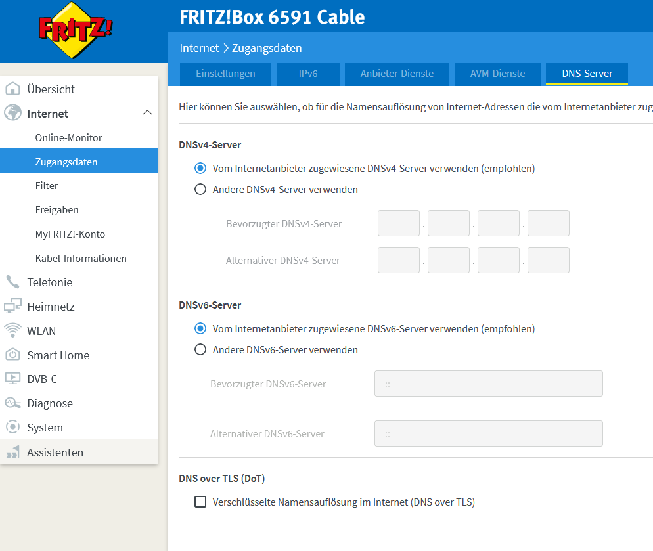Select Andere DNSv4-Server verwenden

200,189
